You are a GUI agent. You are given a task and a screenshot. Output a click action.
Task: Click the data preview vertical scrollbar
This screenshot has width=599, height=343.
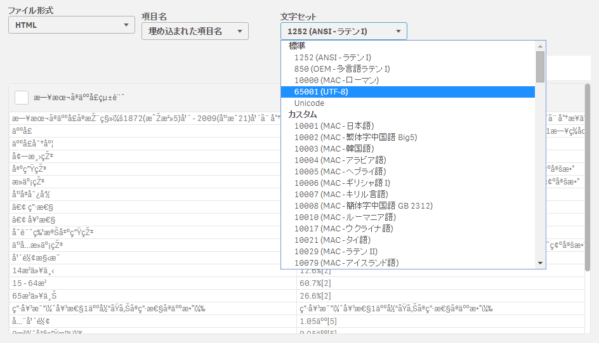point(588,178)
